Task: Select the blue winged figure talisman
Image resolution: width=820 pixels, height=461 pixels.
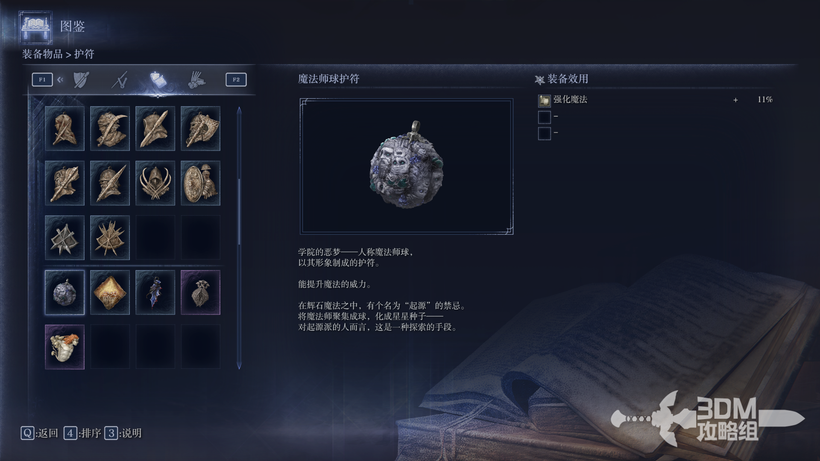Action: 155,292
